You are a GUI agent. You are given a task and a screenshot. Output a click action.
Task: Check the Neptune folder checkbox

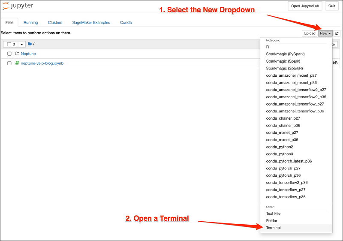pyautogui.click(x=9, y=54)
